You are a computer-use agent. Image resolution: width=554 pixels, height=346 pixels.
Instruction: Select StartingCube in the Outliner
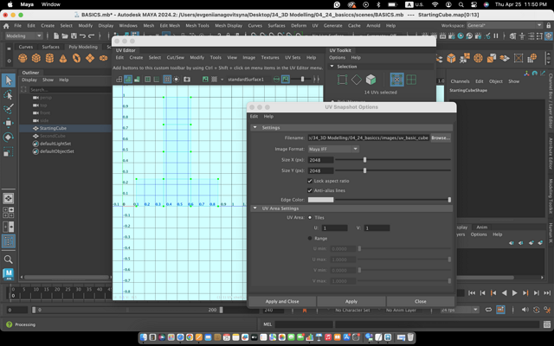coord(53,128)
